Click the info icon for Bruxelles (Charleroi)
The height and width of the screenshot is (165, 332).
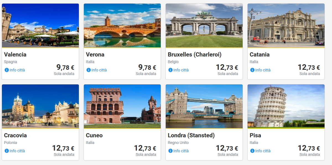[x=170, y=70]
